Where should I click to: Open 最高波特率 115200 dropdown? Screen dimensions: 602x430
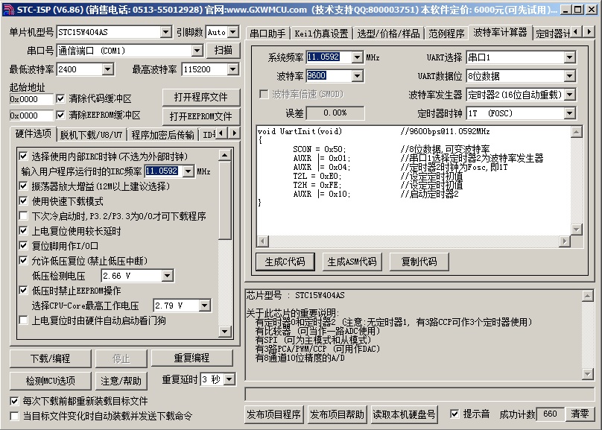[x=232, y=69]
